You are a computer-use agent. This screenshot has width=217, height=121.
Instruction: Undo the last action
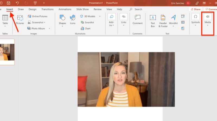(17, 3)
